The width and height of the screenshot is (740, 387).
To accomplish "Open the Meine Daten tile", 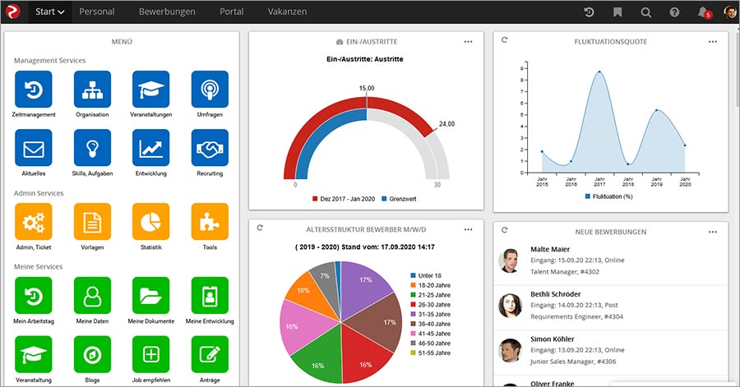I will [92, 296].
